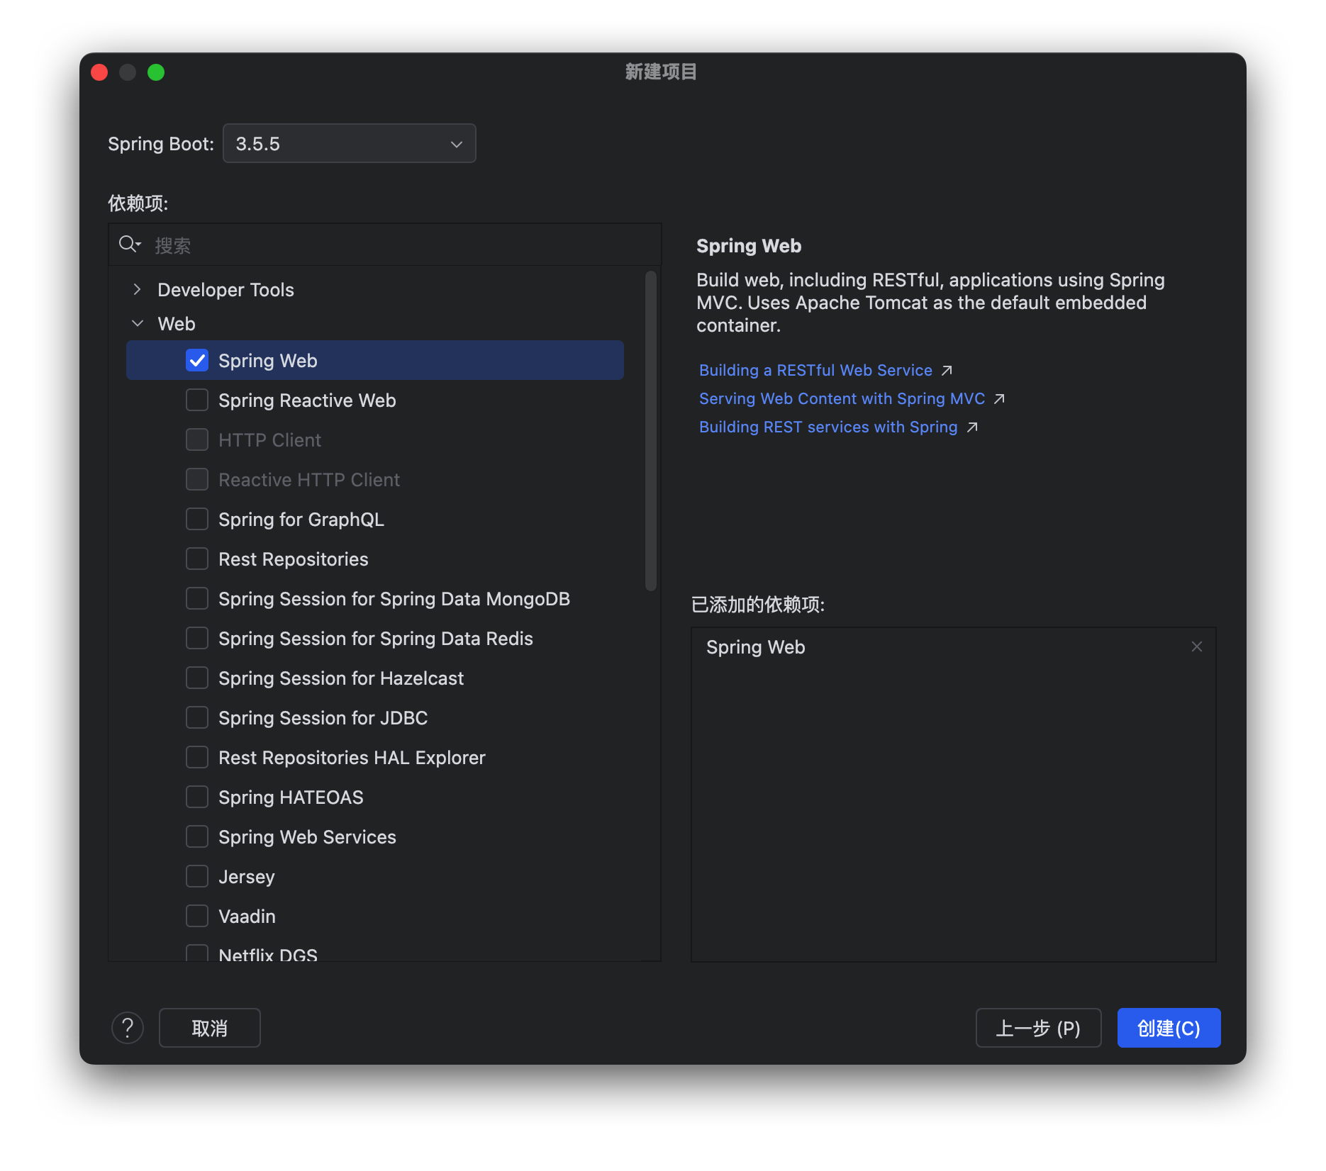The image size is (1326, 1171).
Task: Enable the Vaadin checkbox
Action: tap(197, 916)
